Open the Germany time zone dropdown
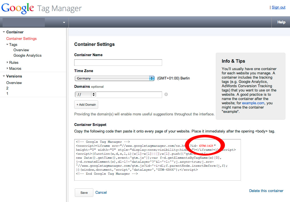This screenshot has height=202, width=290. (x=114, y=78)
